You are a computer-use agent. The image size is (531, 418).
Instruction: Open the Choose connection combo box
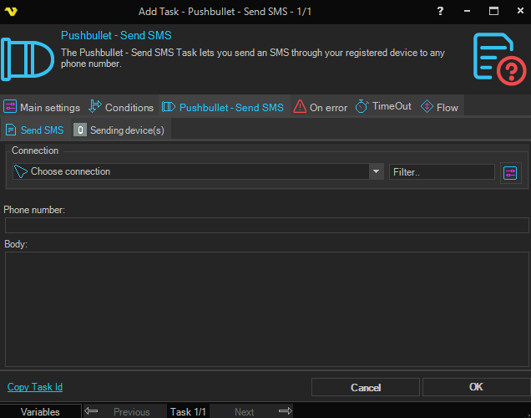[192, 172]
